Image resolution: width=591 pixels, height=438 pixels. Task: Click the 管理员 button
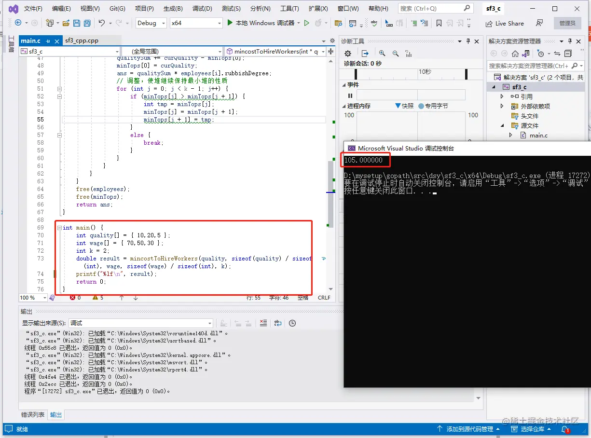point(567,23)
